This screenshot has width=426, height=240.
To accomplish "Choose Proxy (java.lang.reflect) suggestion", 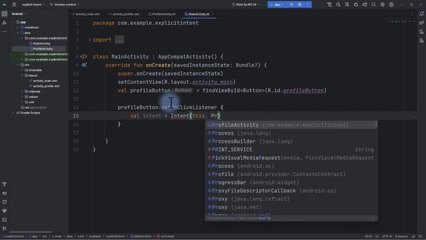I will (x=291, y=199).
